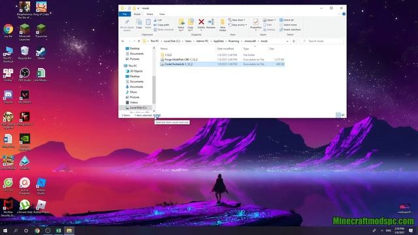Select the Roblox Studio desktop icon
Screen dimensions: 418x235
point(41,186)
